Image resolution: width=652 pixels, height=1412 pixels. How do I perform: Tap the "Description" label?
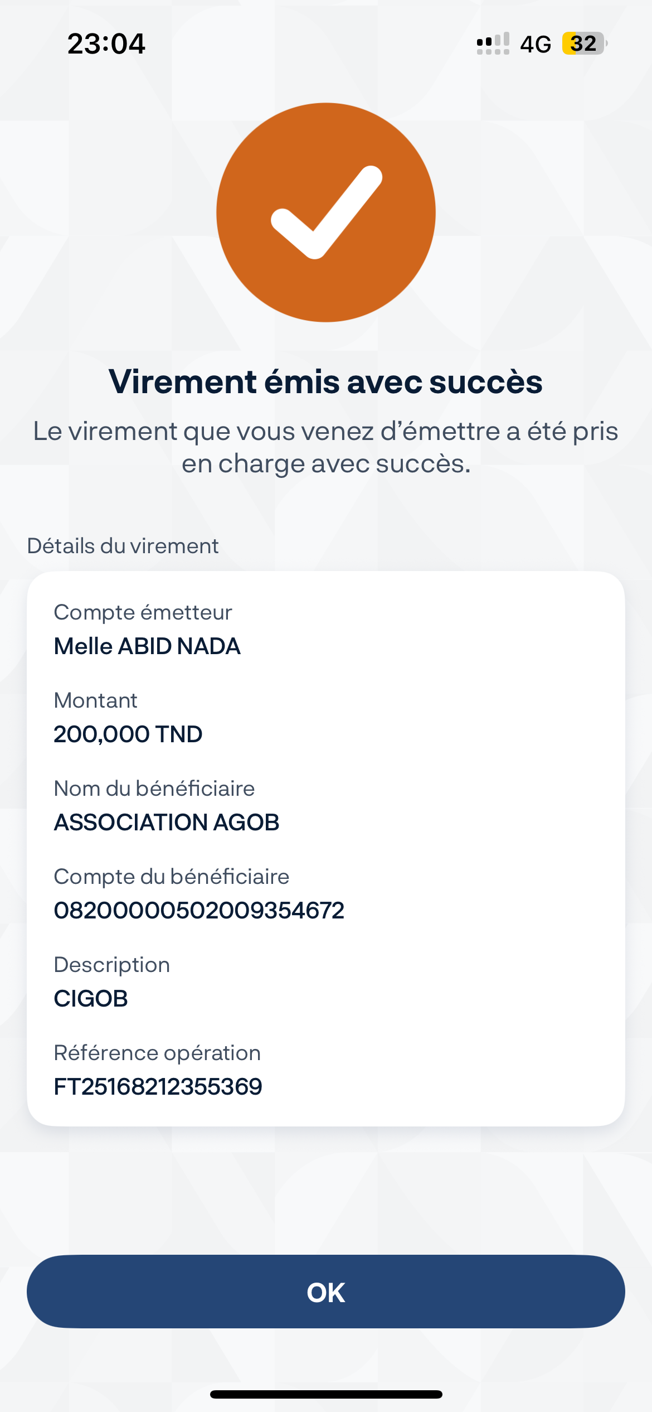tap(111, 965)
